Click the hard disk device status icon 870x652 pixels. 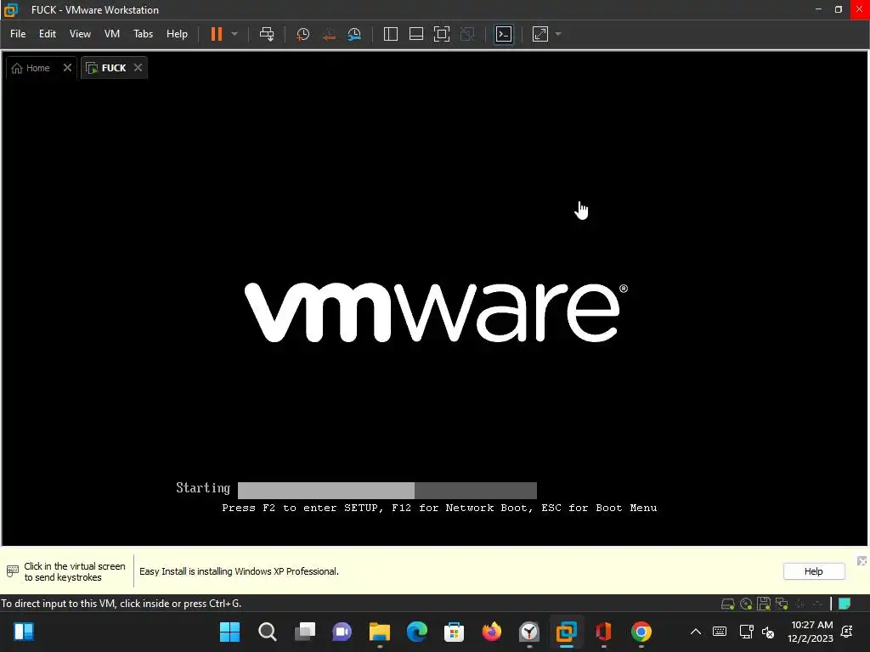pyautogui.click(x=727, y=604)
